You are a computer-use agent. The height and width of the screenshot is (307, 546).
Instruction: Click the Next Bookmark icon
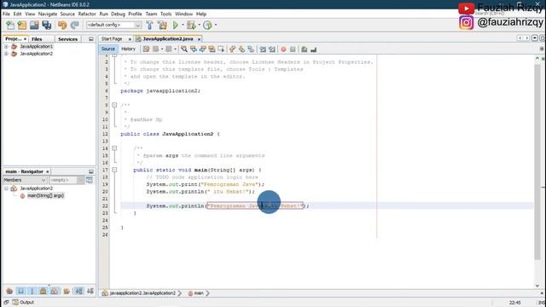tap(241, 49)
